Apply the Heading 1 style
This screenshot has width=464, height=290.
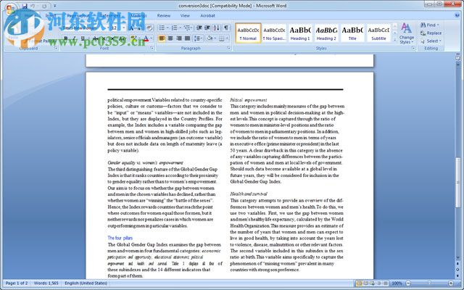pyautogui.click(x=300, y=33)
